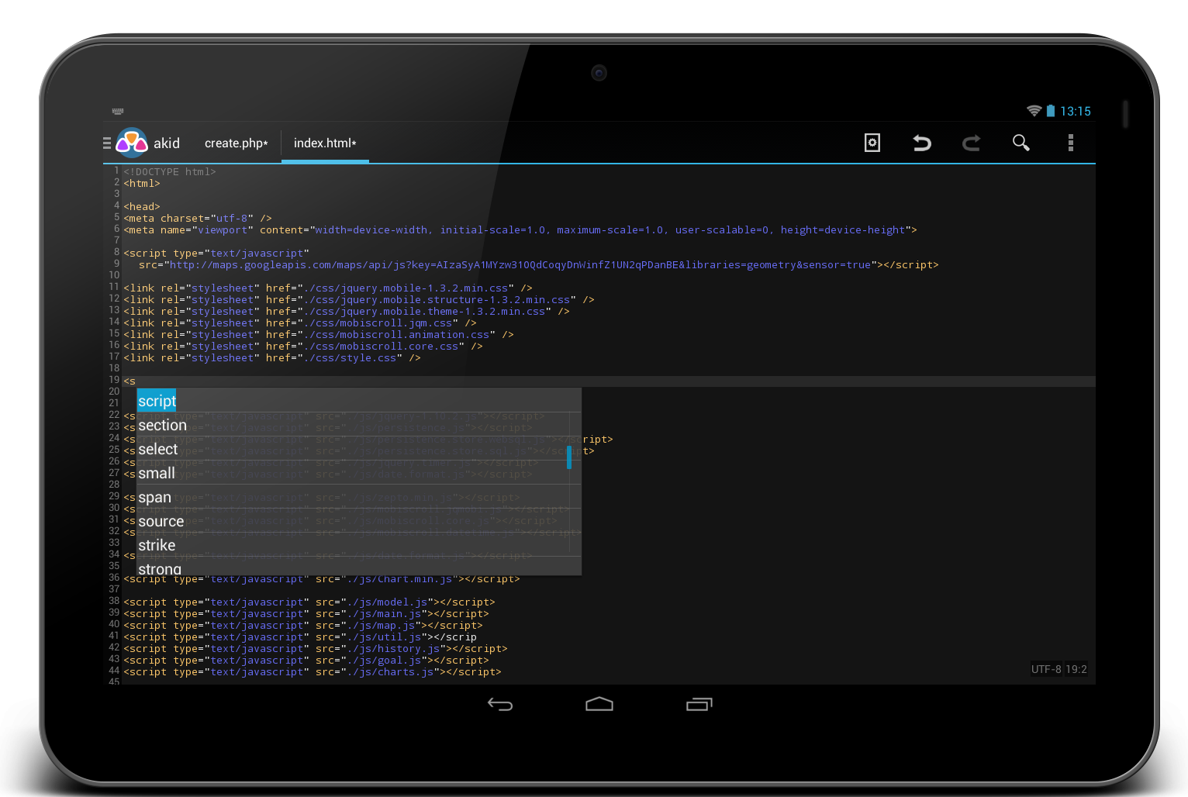1188x797 pixels.
Task: Redo the undone edit
Action: [x=972, y=143]
